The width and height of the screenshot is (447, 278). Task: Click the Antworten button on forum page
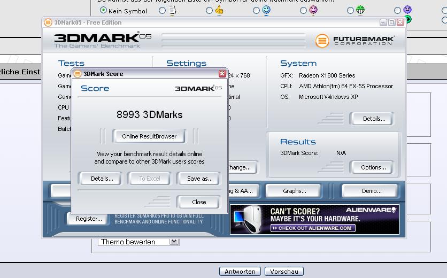point(240,272)
